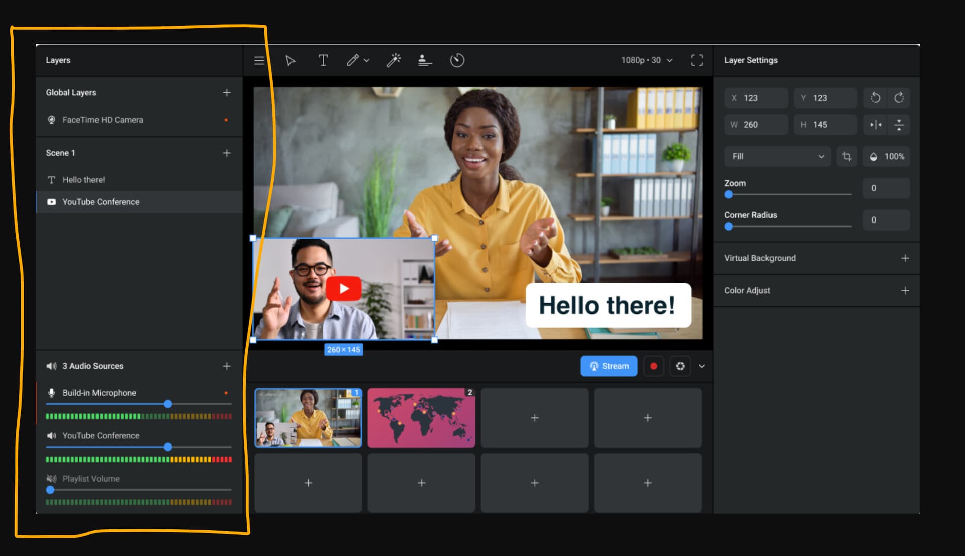
Task: Select the arrow pointer tool
Action: tap(290, 61)
